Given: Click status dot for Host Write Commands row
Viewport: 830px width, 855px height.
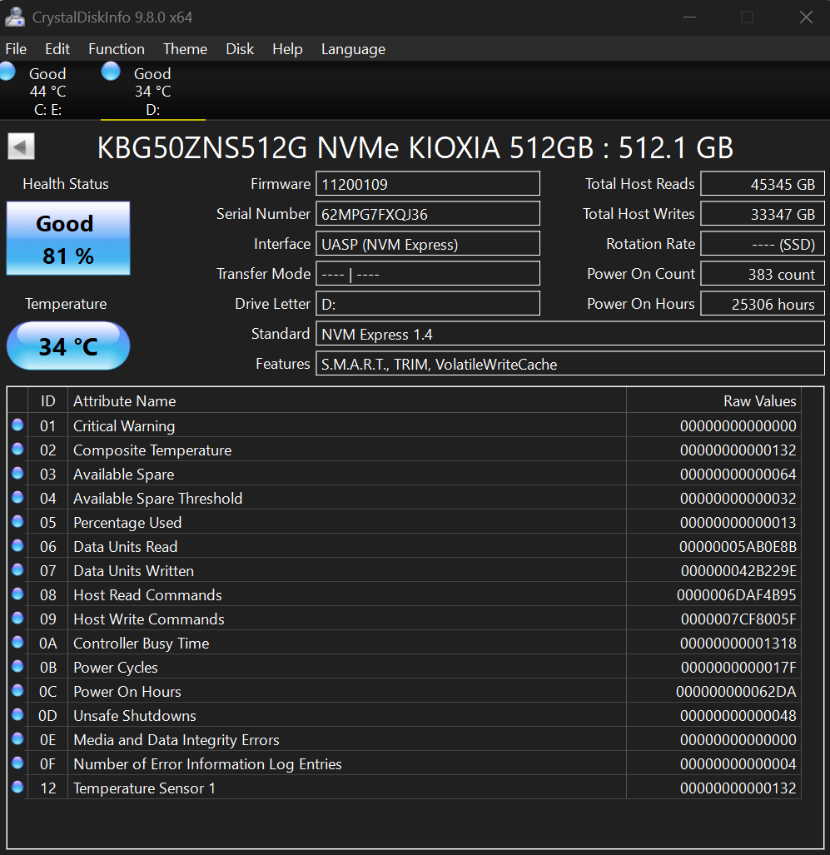Looking at the screenshot, I should (x=17, y=618).
